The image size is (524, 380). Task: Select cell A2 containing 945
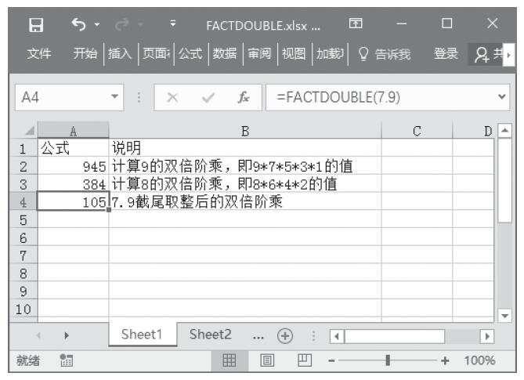coord(73,165)
